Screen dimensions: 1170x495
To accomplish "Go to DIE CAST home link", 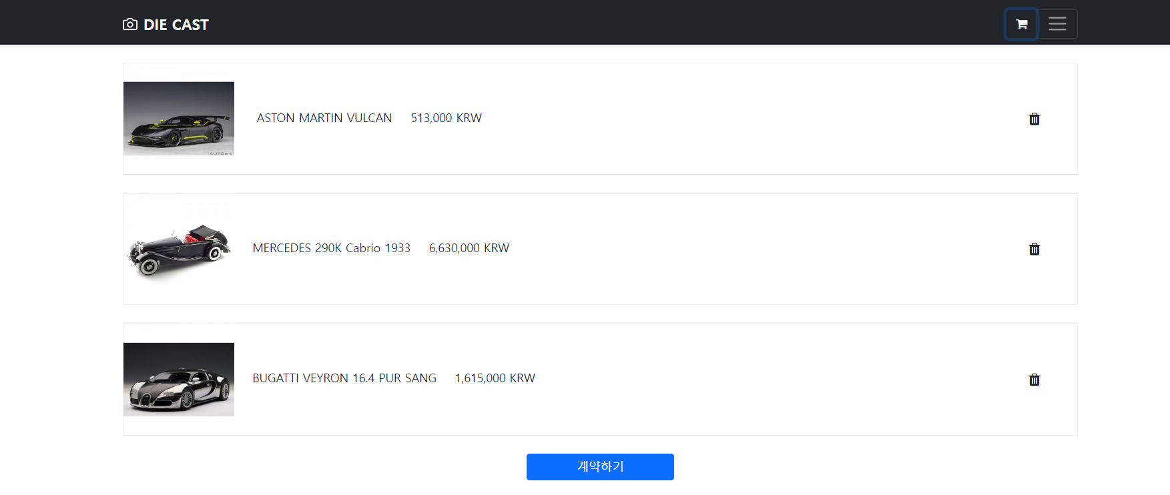I will point(166,25).
